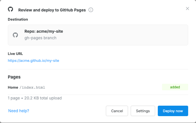Close the deploy dialog with the X
Viewport: 196px width, 123px height.
(188, 9)
